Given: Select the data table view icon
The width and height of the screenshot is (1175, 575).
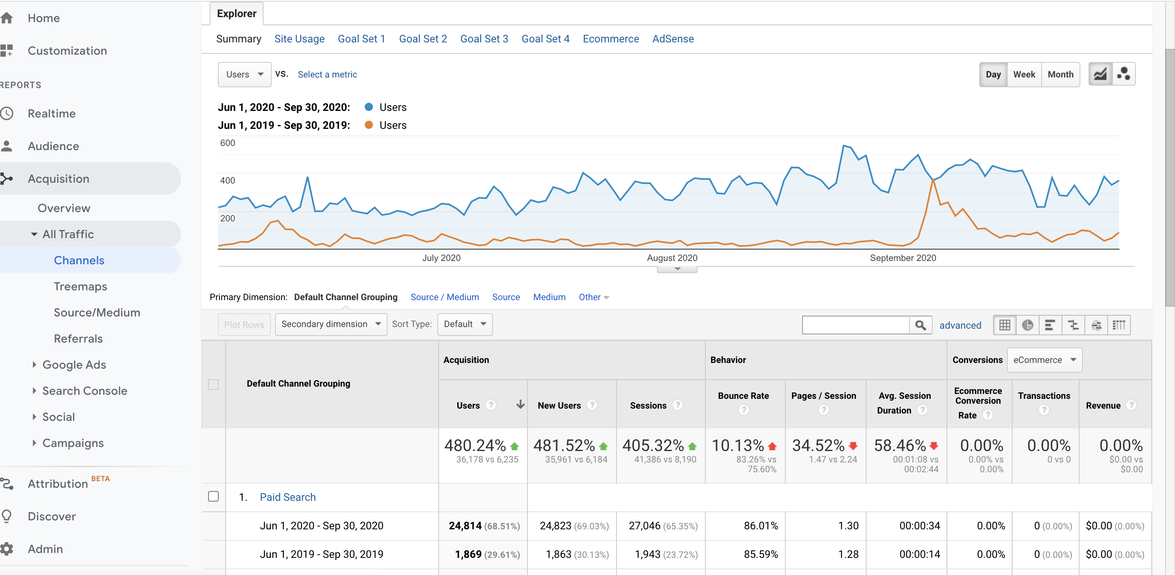Looking at the screenshot, I should (x=1004, y=325).
